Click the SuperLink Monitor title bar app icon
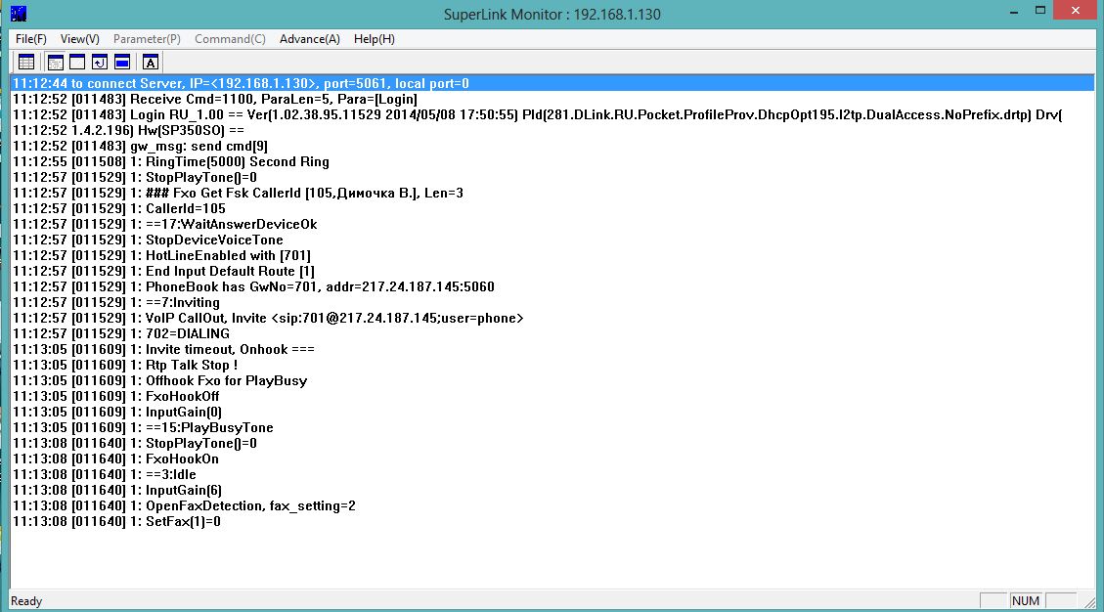The image size is (1104, 612). [19, 13]
